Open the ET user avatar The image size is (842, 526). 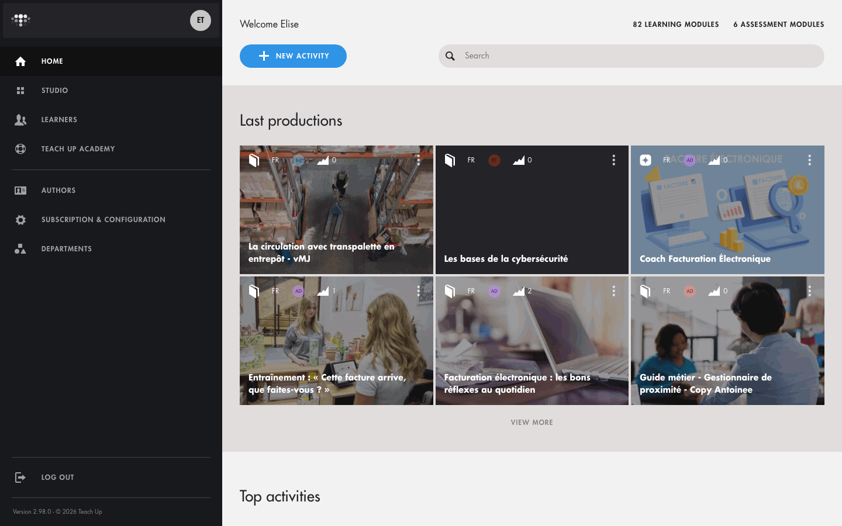[x=201, y=20]
